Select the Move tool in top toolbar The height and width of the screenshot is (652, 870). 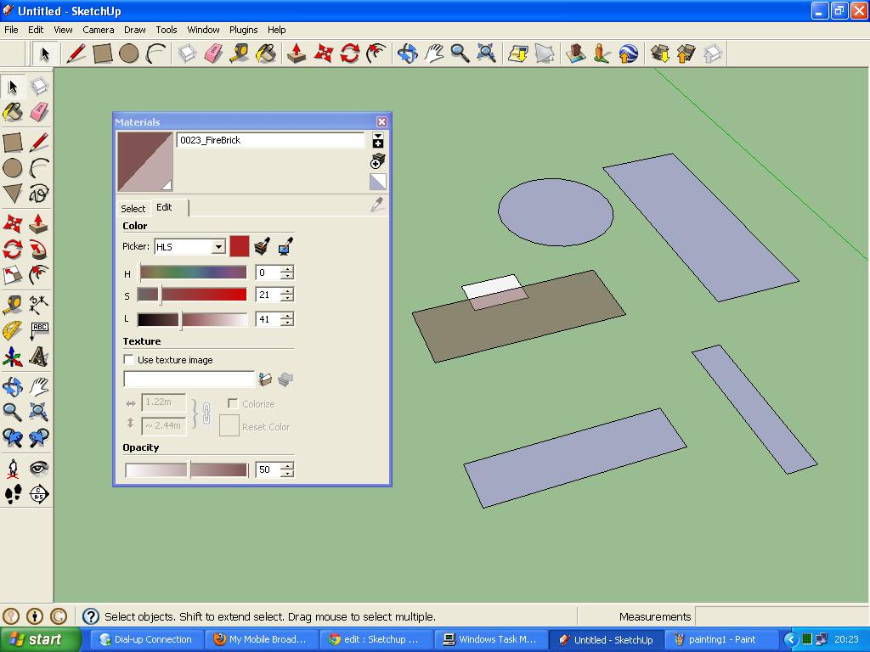[324, 53]
